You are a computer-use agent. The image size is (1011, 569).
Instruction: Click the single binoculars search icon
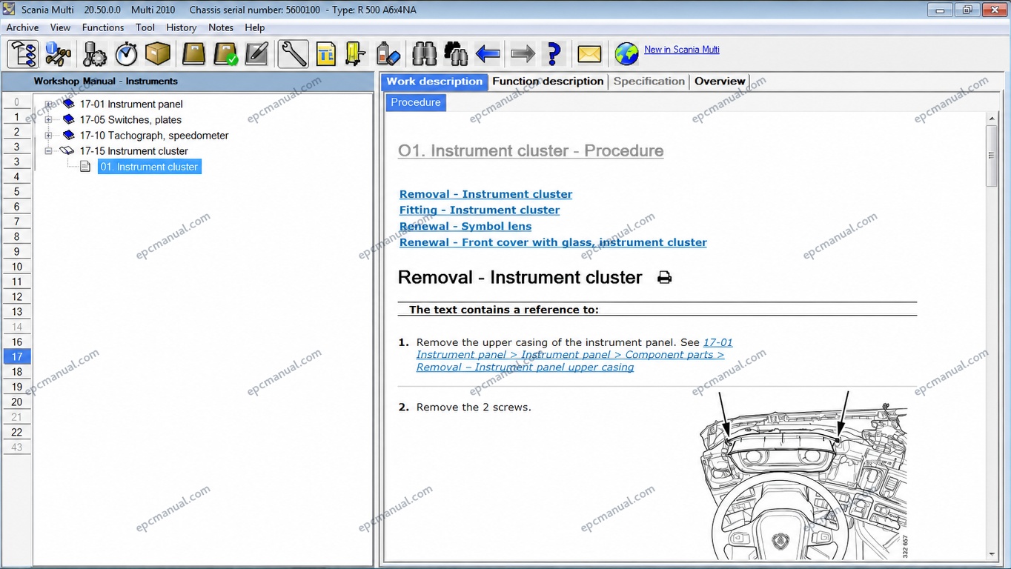pyautogui.click(x=425, y=54)
